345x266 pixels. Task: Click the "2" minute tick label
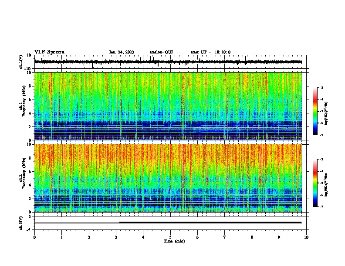point(89,237)
